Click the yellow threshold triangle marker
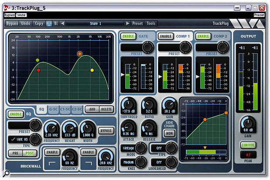 [205, 148]
